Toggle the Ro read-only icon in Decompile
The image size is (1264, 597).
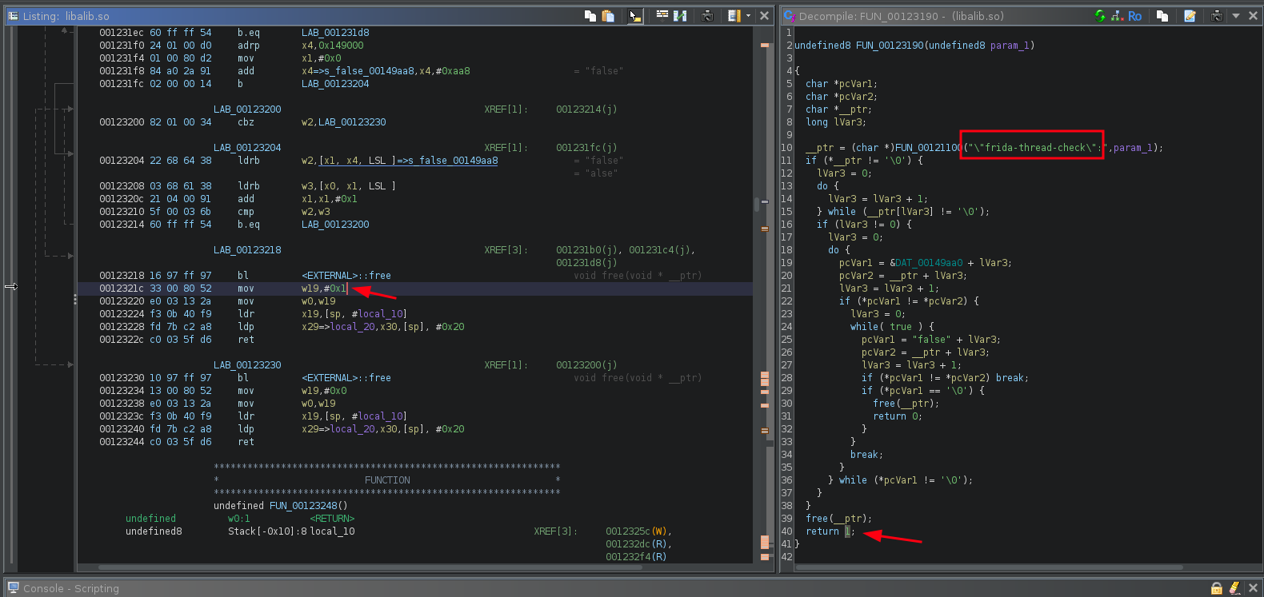(1134, 16)
